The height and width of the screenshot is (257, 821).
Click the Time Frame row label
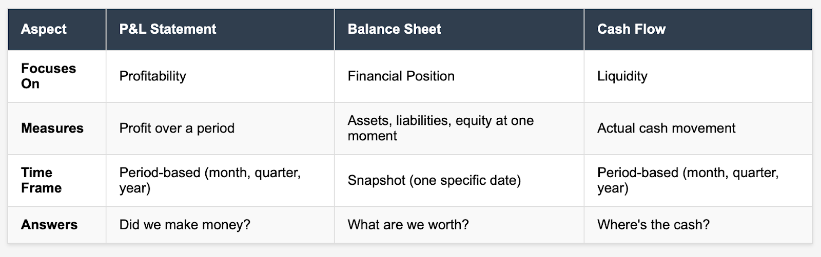[57, 181]
